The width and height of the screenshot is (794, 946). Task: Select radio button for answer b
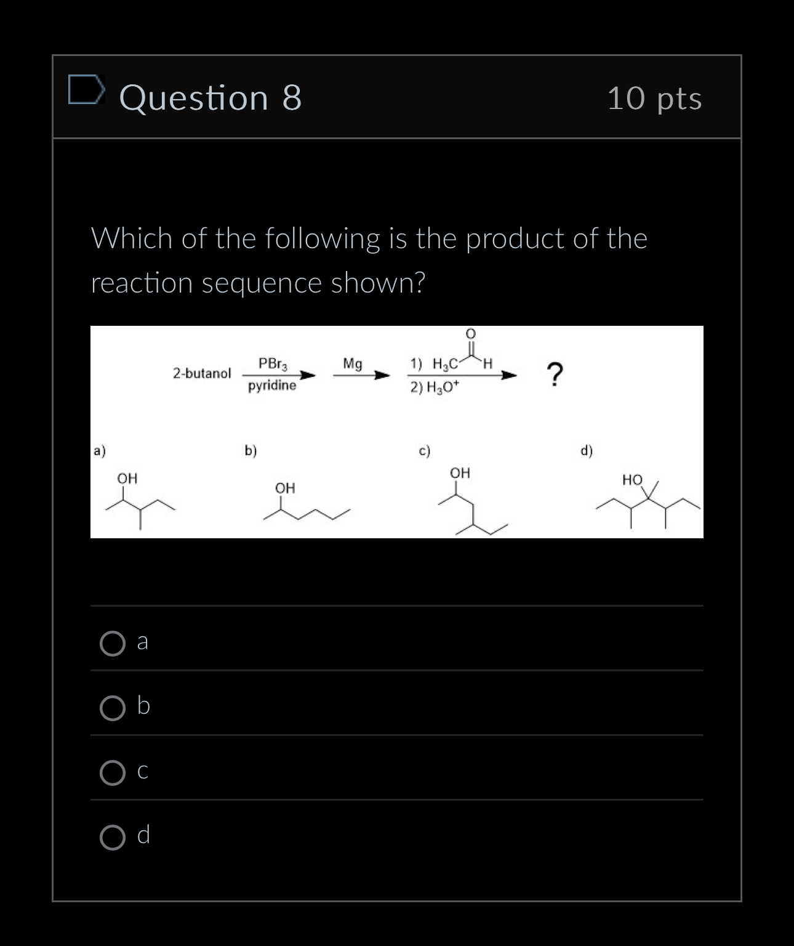(x=113, y=708)
